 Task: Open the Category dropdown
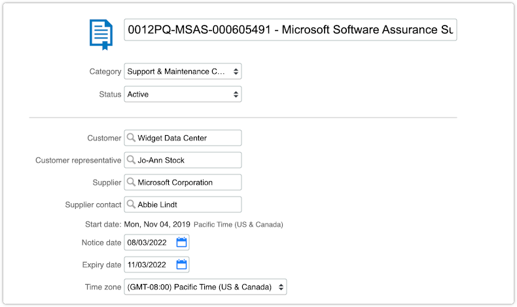183,71
